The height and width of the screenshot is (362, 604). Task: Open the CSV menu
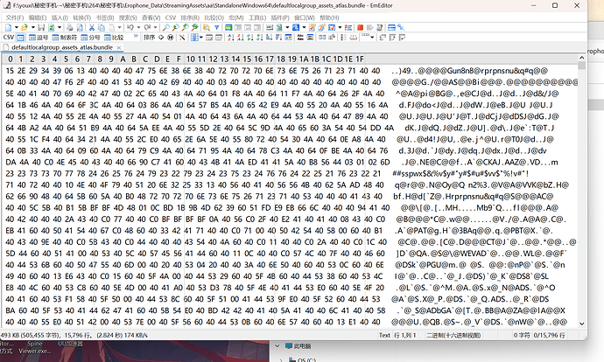click(171, 17)
